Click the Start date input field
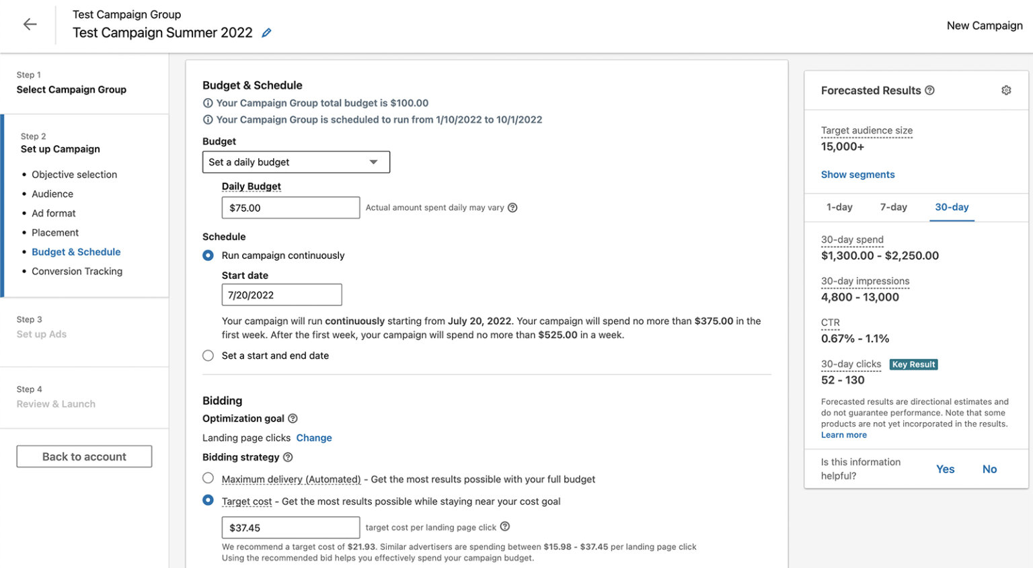Image resolution: width=1033 pixels, height=568 pixels. pyautogui.click(x=282, y=294)
